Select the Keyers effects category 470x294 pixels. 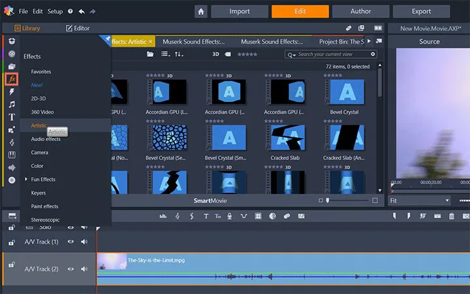coord(39,193)
